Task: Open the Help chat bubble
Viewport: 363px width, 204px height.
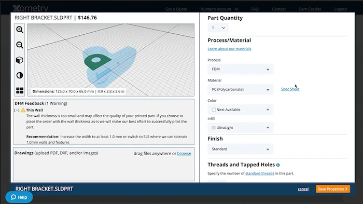Action: (19, 197)
